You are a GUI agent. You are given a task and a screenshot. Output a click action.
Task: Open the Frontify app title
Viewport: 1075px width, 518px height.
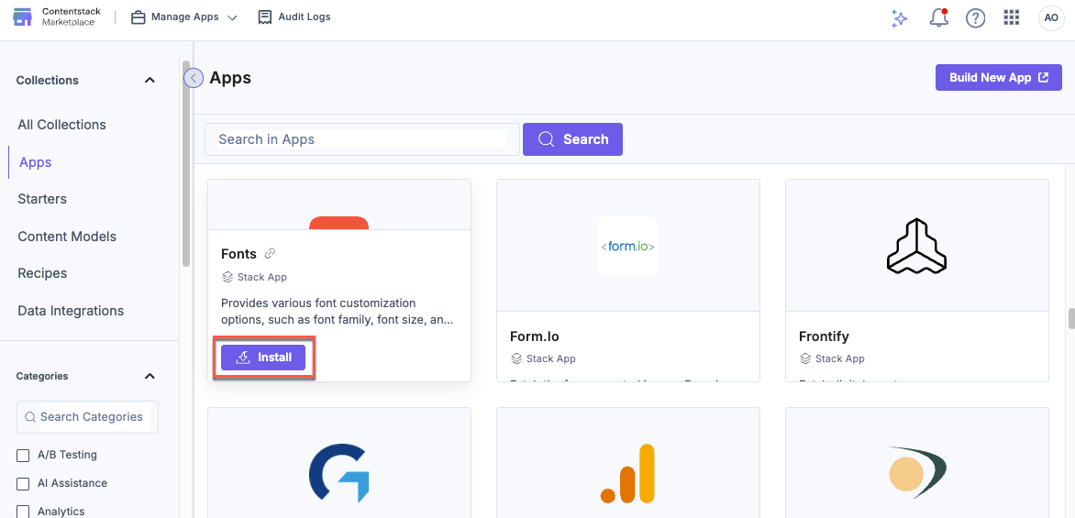(824, 336)
